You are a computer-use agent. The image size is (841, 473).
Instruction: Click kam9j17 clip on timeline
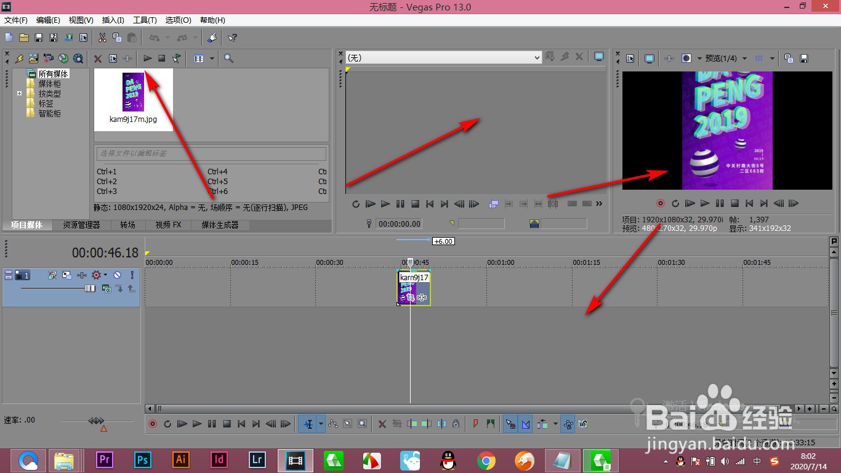(414, 288)
